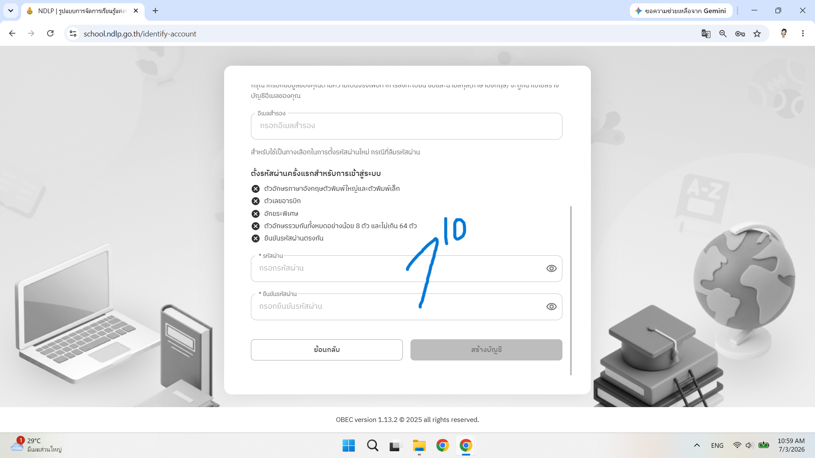Click the uppercase and lowercase letters requirement text
Image resolution: width=815 pixels, height=458 pixels.
332,189
